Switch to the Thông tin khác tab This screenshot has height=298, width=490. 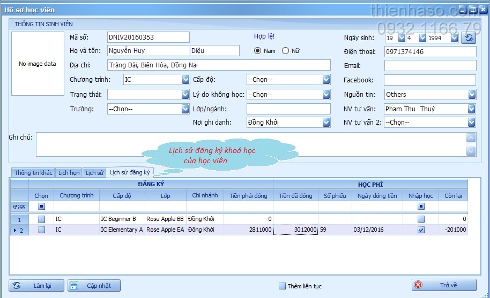pos(33,173)
